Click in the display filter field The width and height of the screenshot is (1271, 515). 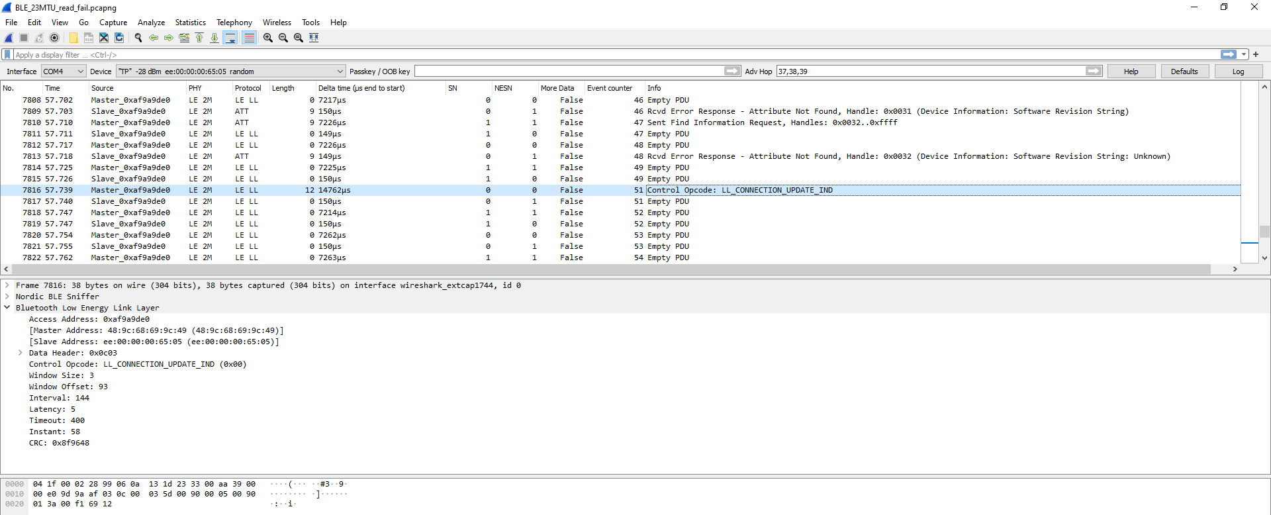pyautogui.click(x=616, y=54)
